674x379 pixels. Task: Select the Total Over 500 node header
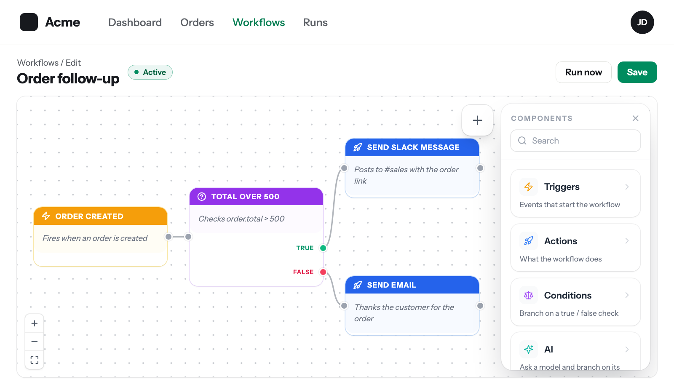coord(256,197)
